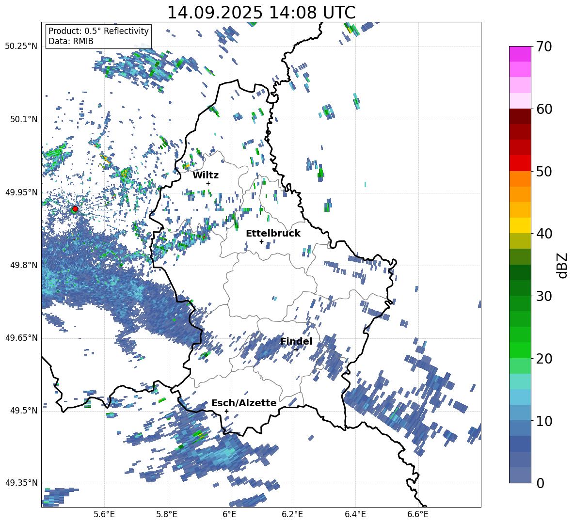Click the 6.4°E longitude label
574x524 pixels.
click(355, 515)
